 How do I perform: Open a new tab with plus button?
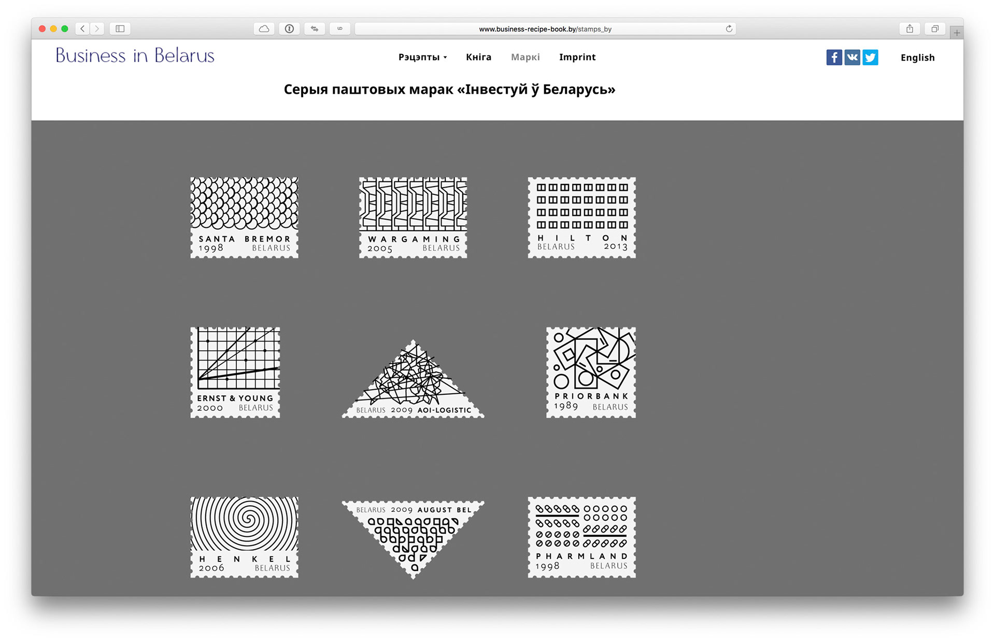point(957,33)
